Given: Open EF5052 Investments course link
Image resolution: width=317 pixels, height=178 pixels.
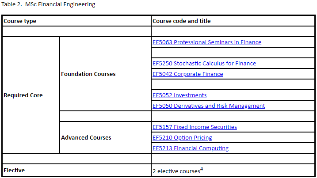Looking at the screenshot, I should tap(180, 95).
